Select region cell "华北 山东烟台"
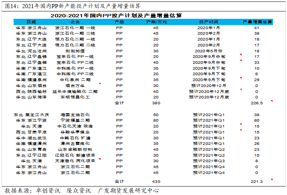 31,86
